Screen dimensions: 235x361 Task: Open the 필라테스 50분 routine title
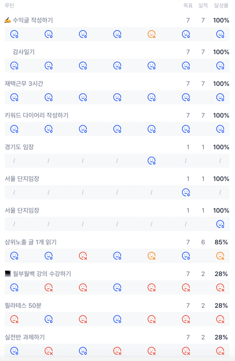click(x=23, y=306)
